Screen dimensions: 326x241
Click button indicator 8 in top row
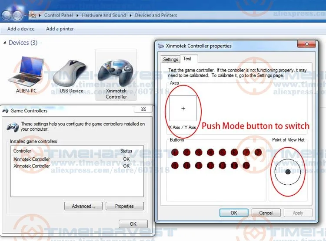tap(258, 153)
